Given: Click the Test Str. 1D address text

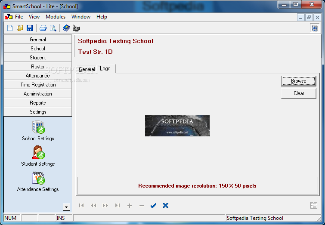Looking at the screenshot, I should pyautogui.click(x=95, y=52).
